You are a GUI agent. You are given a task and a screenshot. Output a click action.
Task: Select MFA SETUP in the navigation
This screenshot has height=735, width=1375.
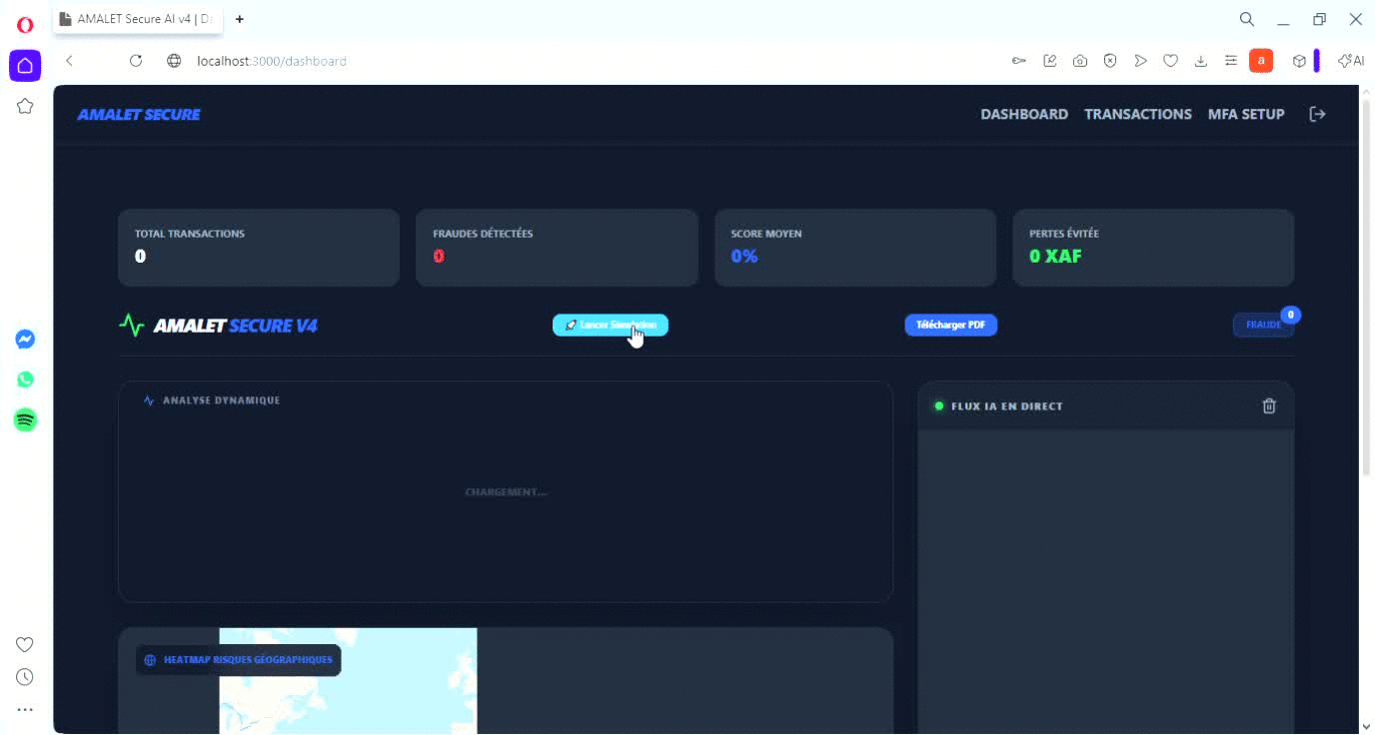tap(1245, 114)
